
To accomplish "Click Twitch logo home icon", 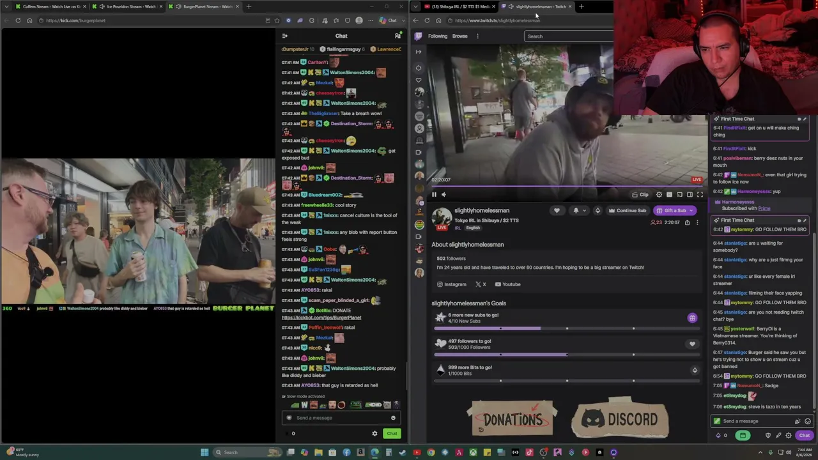I will coord(419,36).
